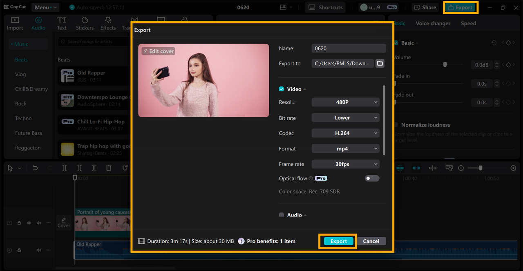Uncheck the Video export checkbox

(x=282, y=89)
